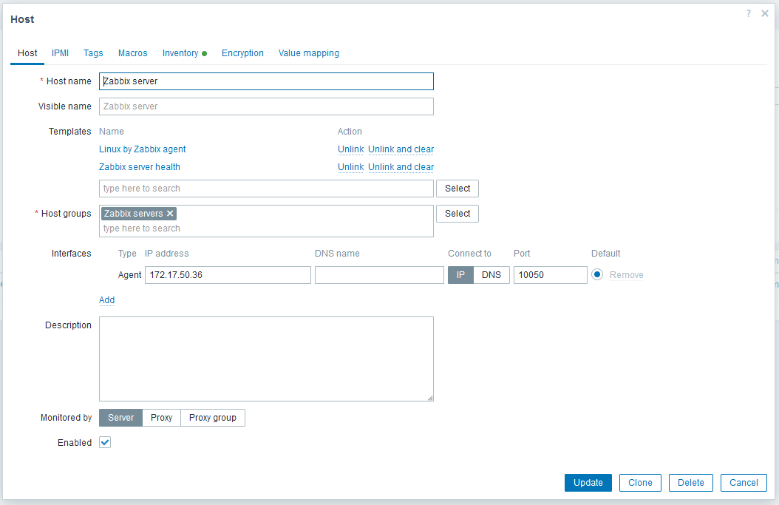The image size is (779, 505).
Task: Close the Host dialog with X icon
Action: (x=765, y=14)
